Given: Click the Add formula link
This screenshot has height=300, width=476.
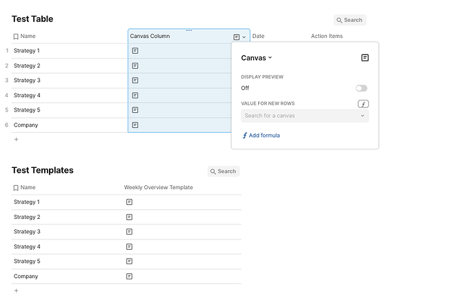Looking at the screenshot, I should point(261,136).
